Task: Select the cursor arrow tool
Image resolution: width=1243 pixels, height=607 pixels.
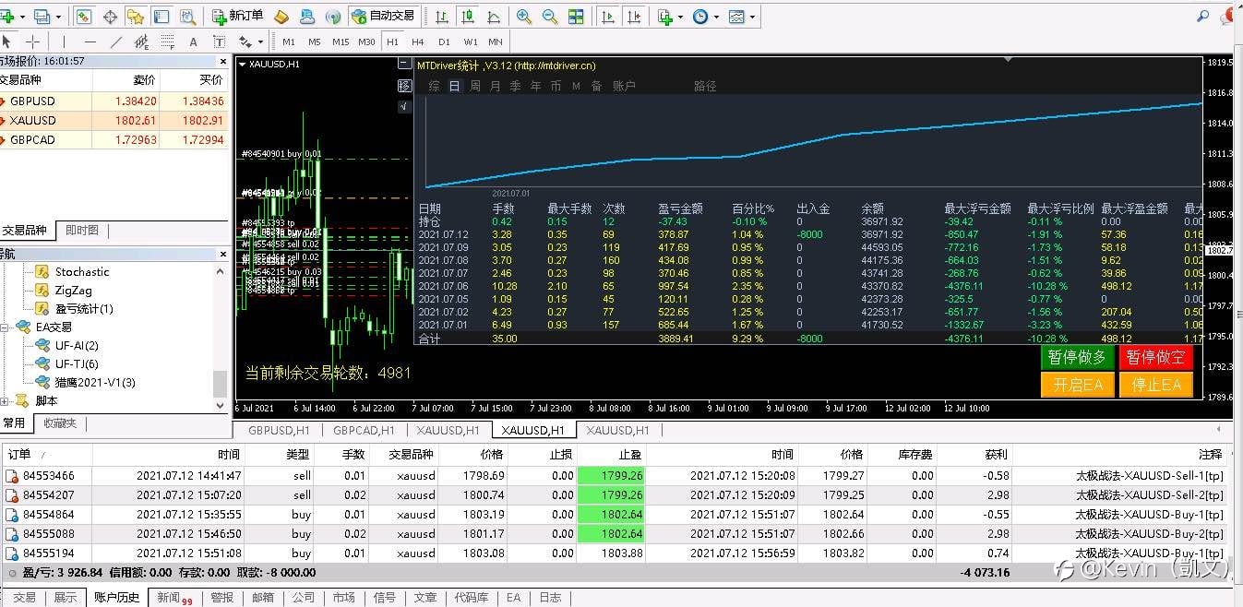Action: click(7, 42)
